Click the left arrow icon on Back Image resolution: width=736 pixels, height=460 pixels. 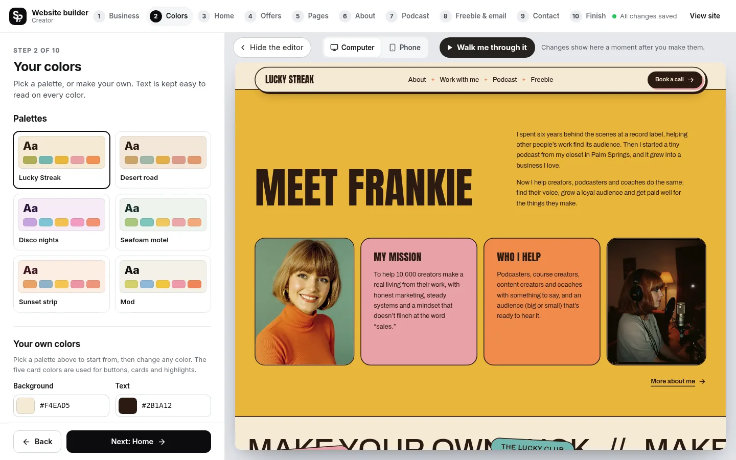(x=26, y=442)
